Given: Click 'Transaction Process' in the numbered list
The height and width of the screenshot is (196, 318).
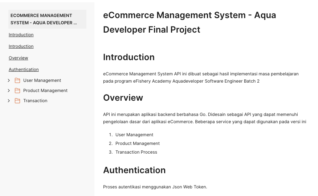Looking at the screenshot, I should coord(136,152).
